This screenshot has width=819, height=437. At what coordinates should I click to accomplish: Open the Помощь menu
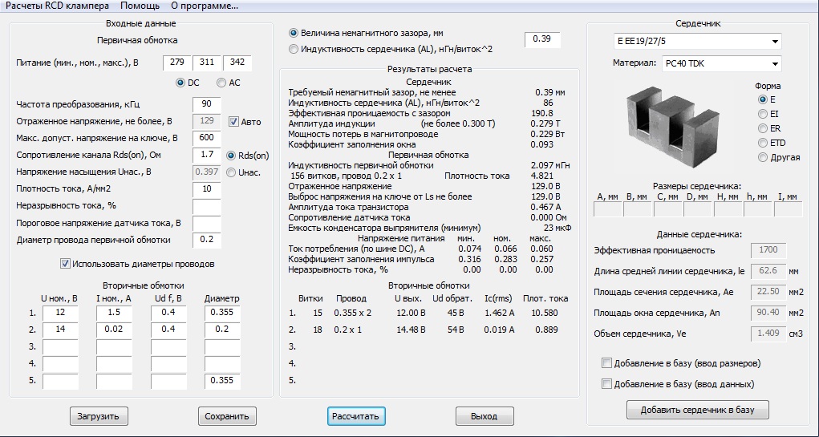pyautogui.click(x=140, y=6)
